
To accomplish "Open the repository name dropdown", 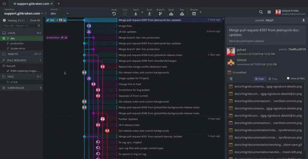I will 23,13.
